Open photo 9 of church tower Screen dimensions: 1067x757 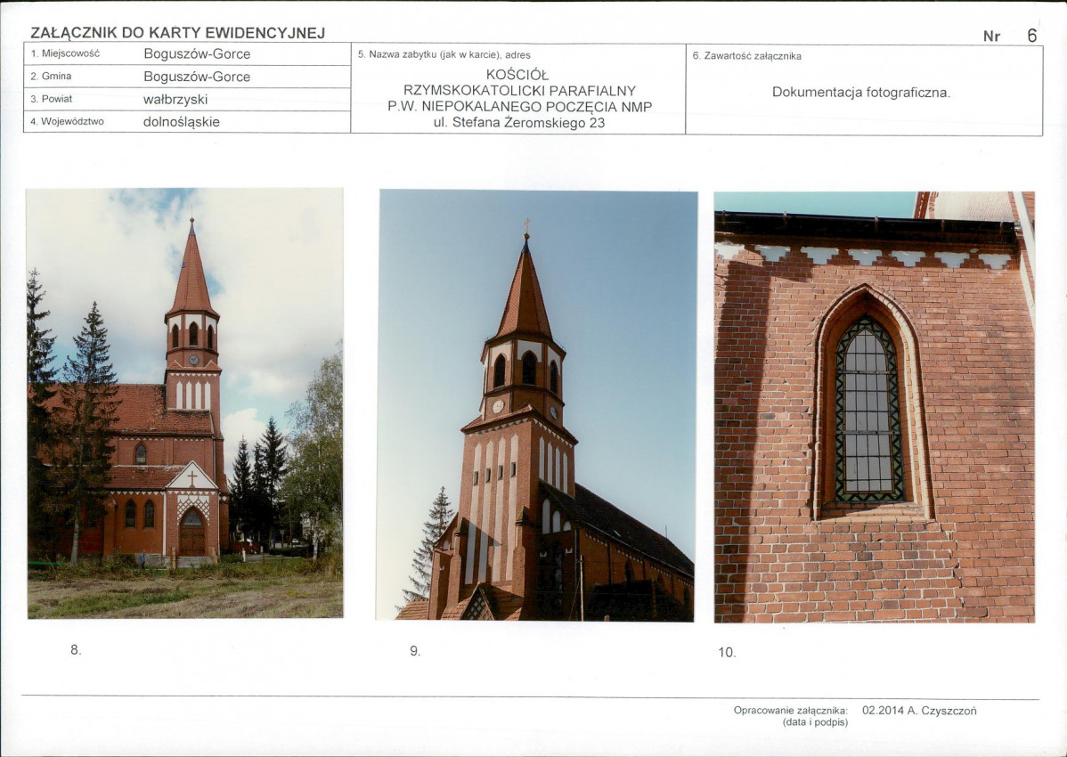[x=538, y=405]
